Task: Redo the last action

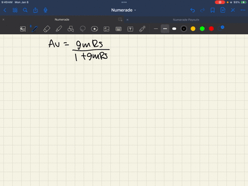Action: pyautogui.click(x=203, y=10)
